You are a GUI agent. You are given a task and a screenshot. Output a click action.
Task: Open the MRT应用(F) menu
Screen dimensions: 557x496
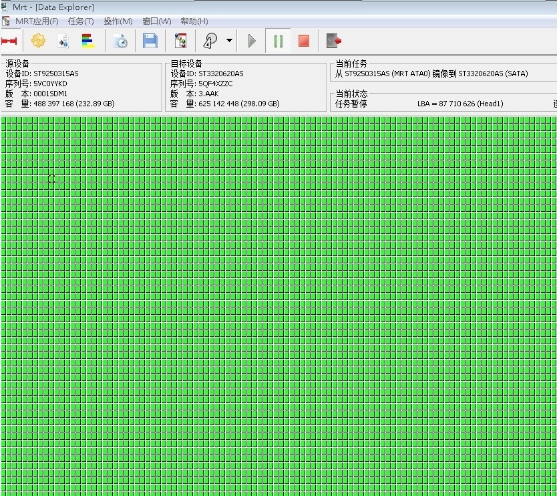point(37,21)
